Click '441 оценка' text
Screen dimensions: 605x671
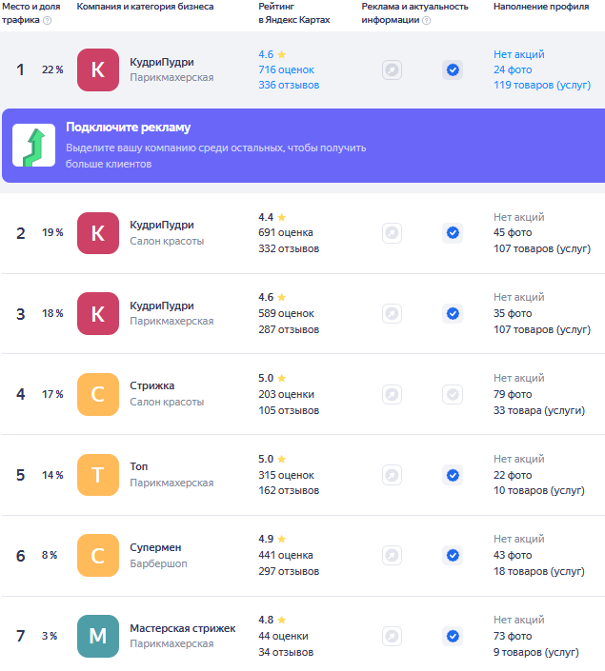286,556
